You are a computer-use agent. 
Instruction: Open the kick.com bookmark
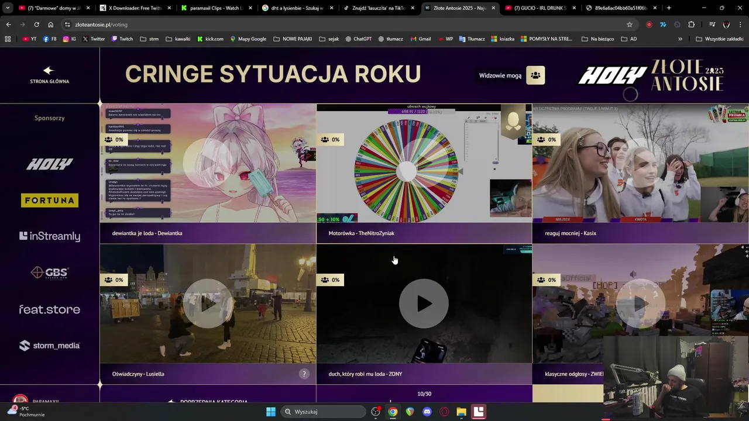(x=210, y=39)
